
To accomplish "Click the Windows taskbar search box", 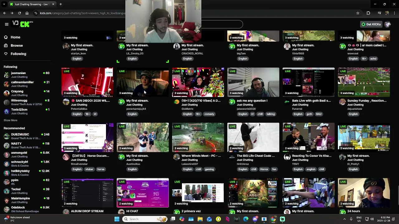I will (145, 219).
